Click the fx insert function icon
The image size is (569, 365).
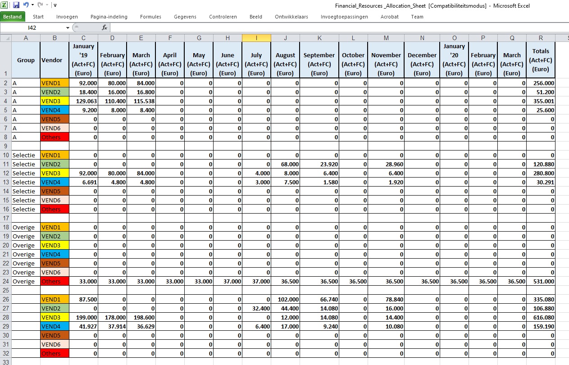pos(105,27)
